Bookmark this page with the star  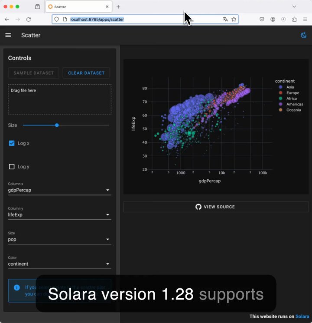(234, 19)
